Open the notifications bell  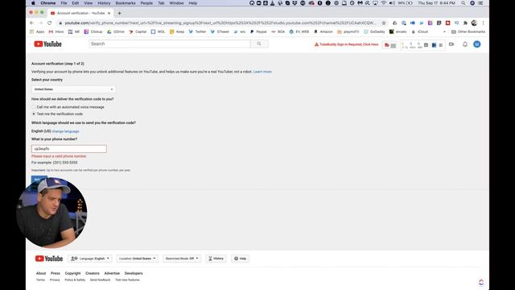[x=465, y=44]
